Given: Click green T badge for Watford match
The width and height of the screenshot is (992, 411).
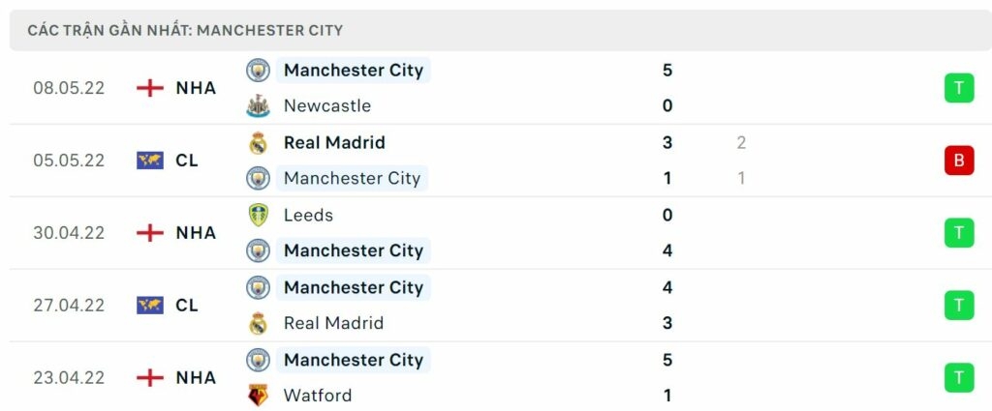Looking at the screenshot, I should coord(959,378).
